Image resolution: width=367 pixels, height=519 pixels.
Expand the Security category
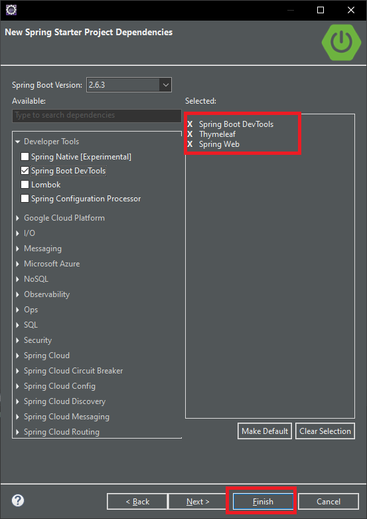(18, 340)
